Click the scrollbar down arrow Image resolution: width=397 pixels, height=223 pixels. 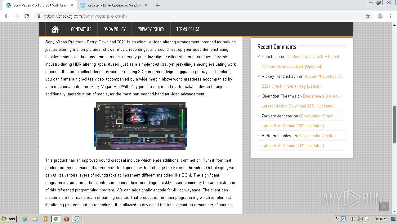[x=395, y=212]
